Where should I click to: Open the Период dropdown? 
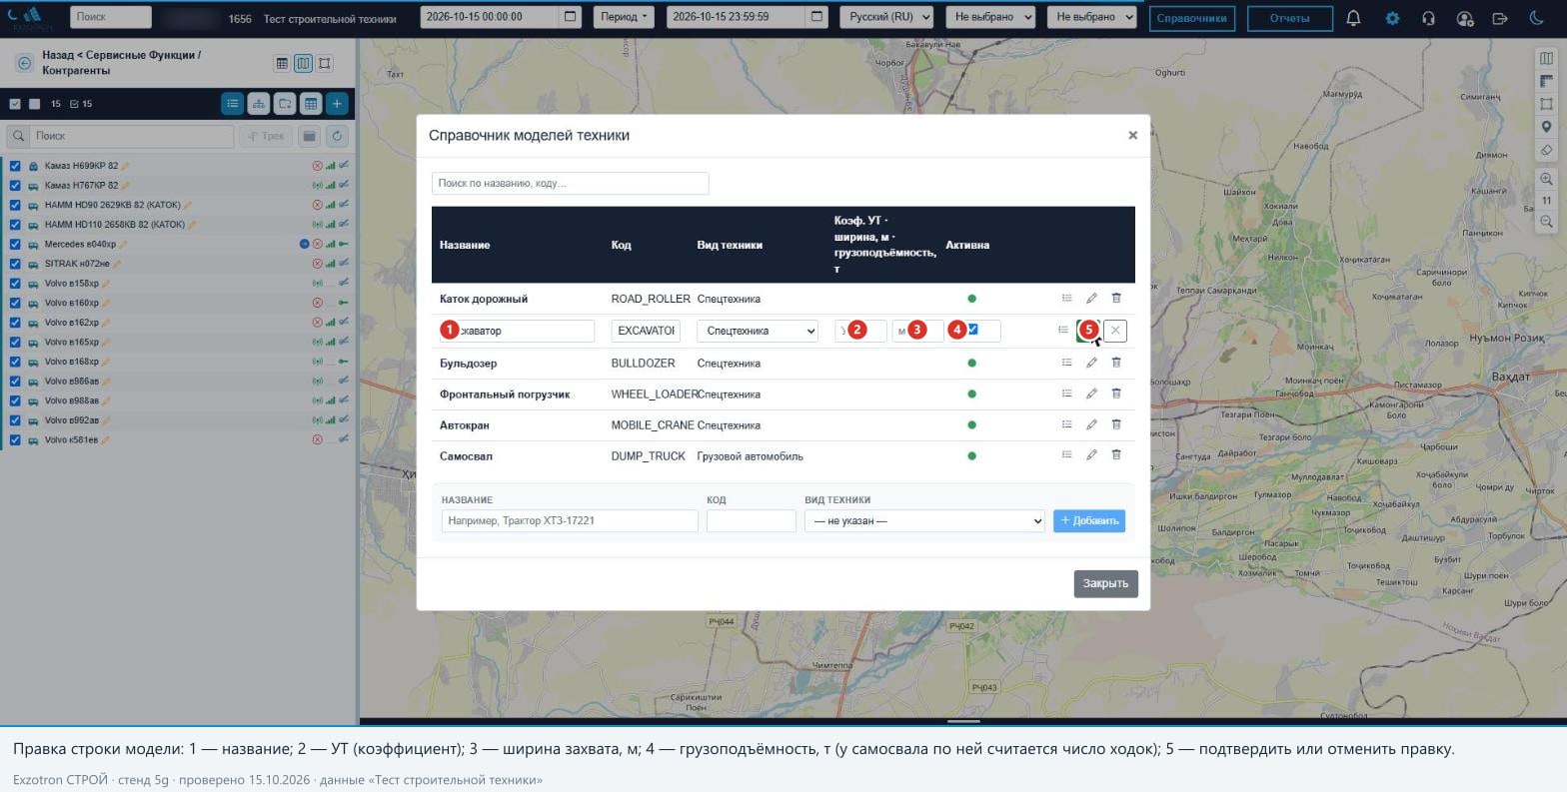click(x=624, y=17)
